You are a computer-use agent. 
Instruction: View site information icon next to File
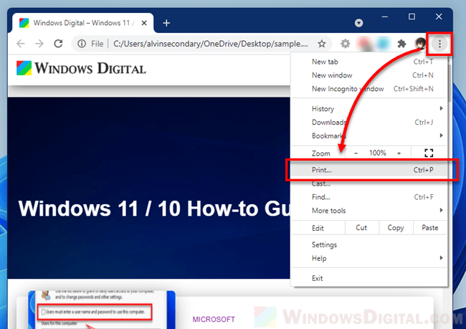tap(82, 44)
